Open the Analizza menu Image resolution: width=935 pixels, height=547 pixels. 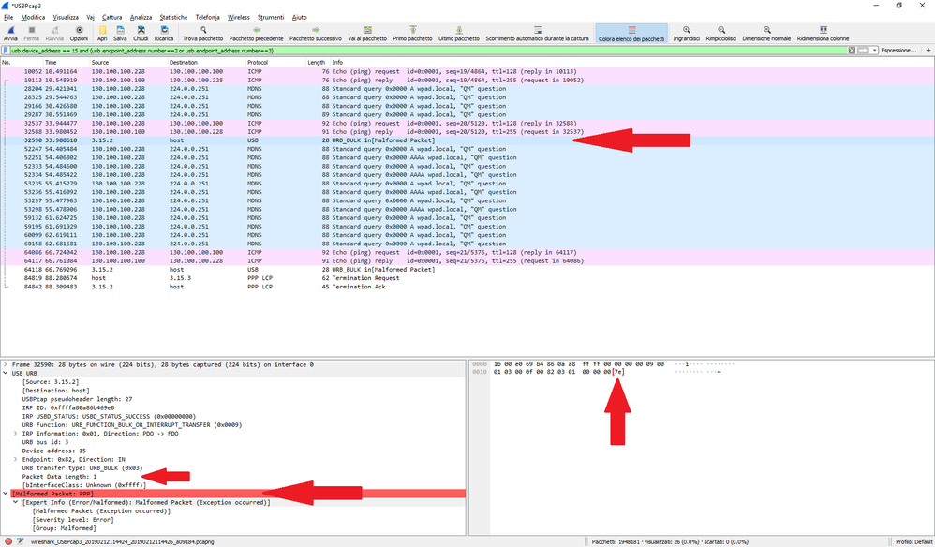point(141,17)
